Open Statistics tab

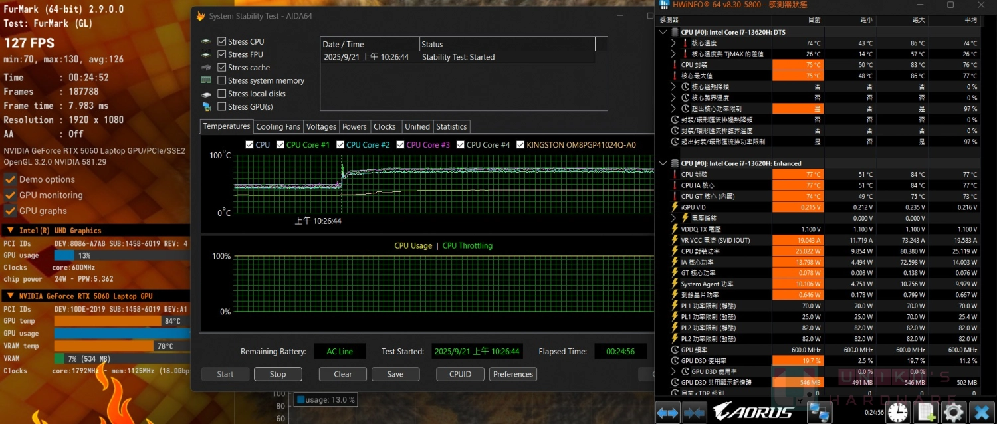pos(452,126)
